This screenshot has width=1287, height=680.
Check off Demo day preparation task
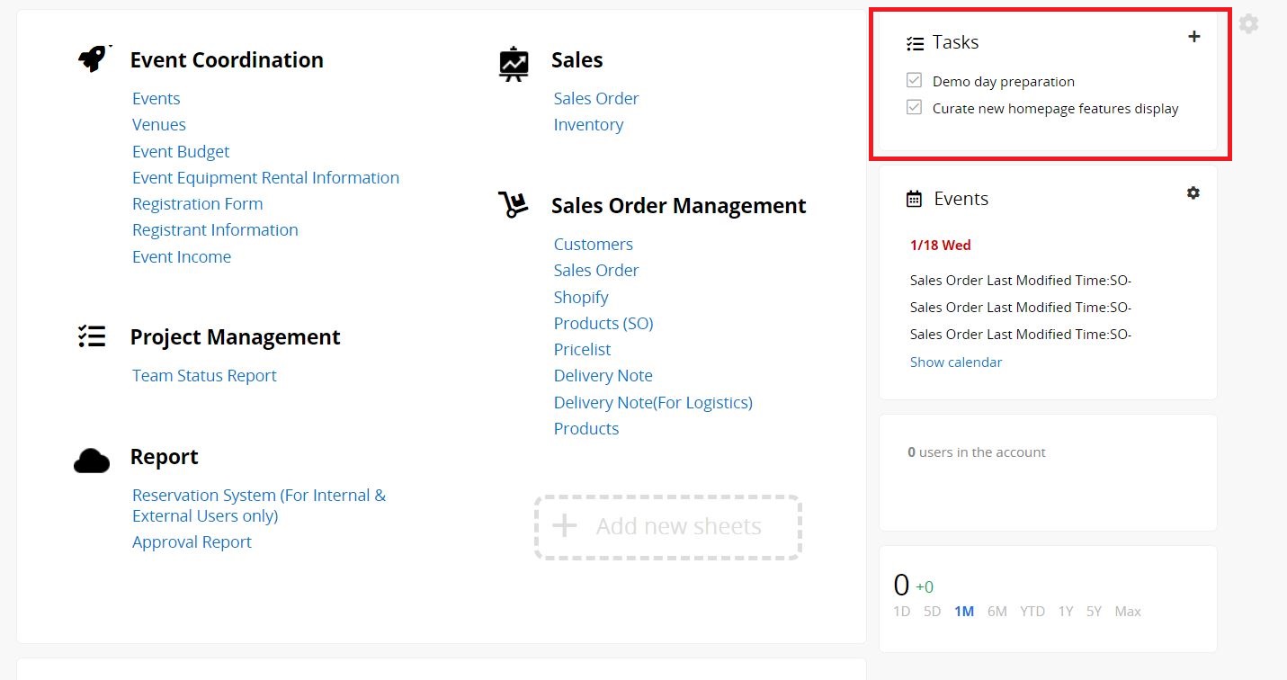pos(915,81)
